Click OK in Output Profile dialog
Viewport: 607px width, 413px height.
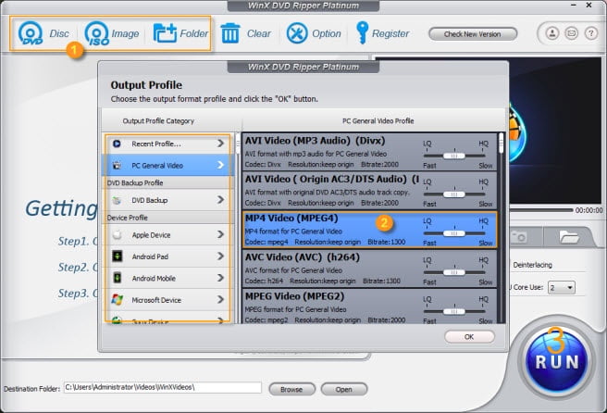469,337
